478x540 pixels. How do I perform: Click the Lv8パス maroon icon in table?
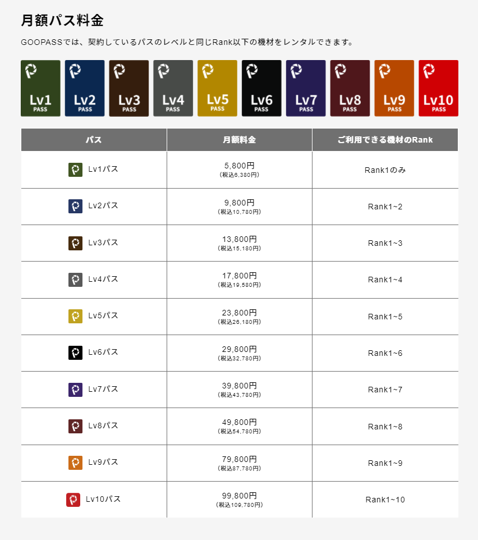[x=75, y=426]
